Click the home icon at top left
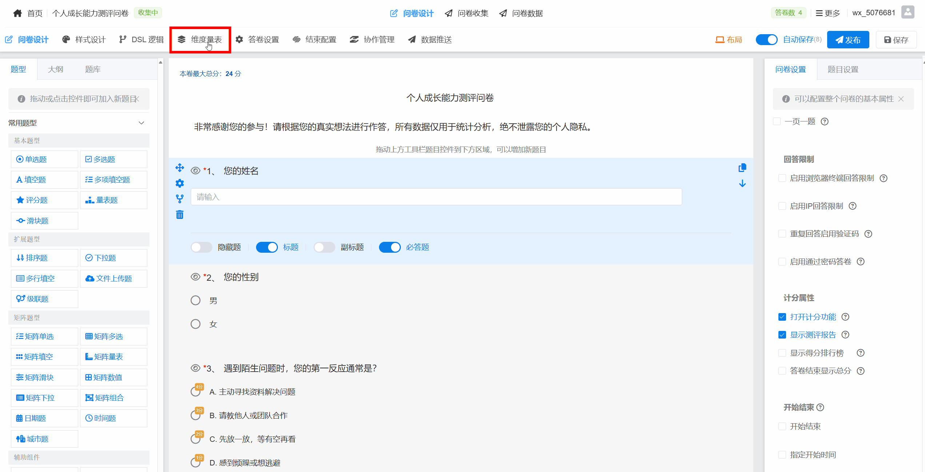 coord(17,13)
